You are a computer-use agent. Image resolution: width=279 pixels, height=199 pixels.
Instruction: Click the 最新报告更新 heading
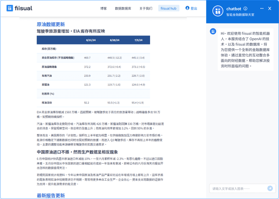click(51, 195)
